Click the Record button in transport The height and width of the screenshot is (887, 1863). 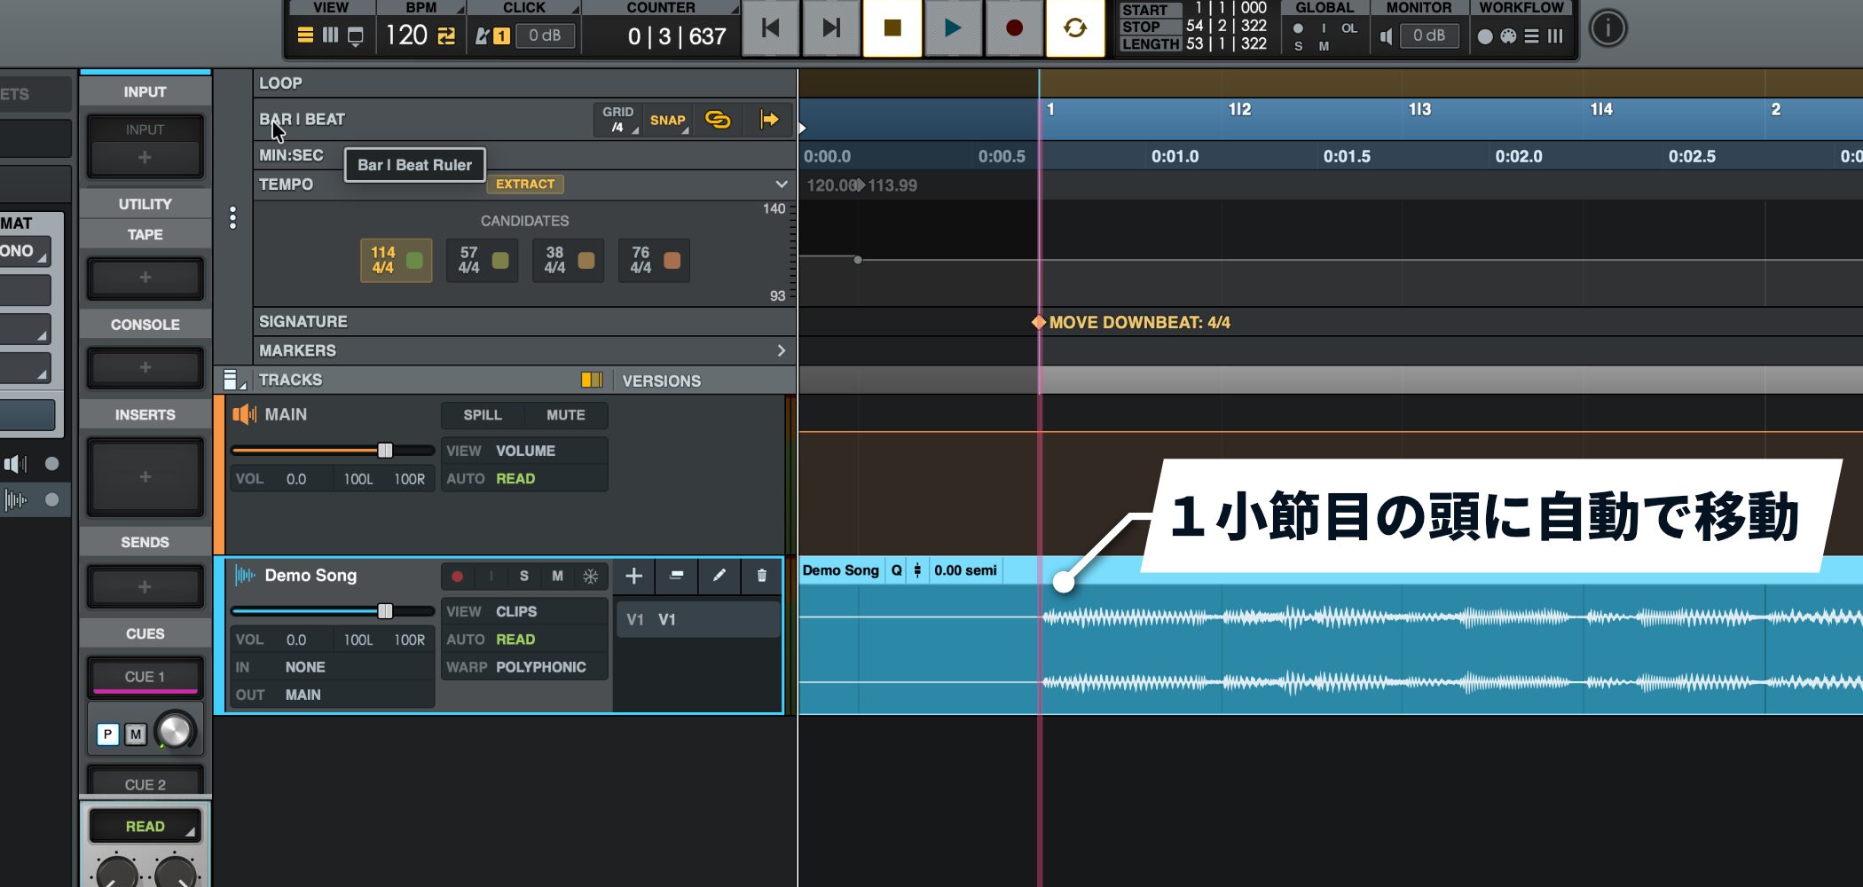(1013, 28)
